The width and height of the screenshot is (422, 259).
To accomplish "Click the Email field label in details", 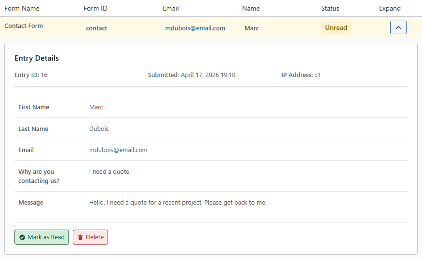I will (x=26, y=150).
